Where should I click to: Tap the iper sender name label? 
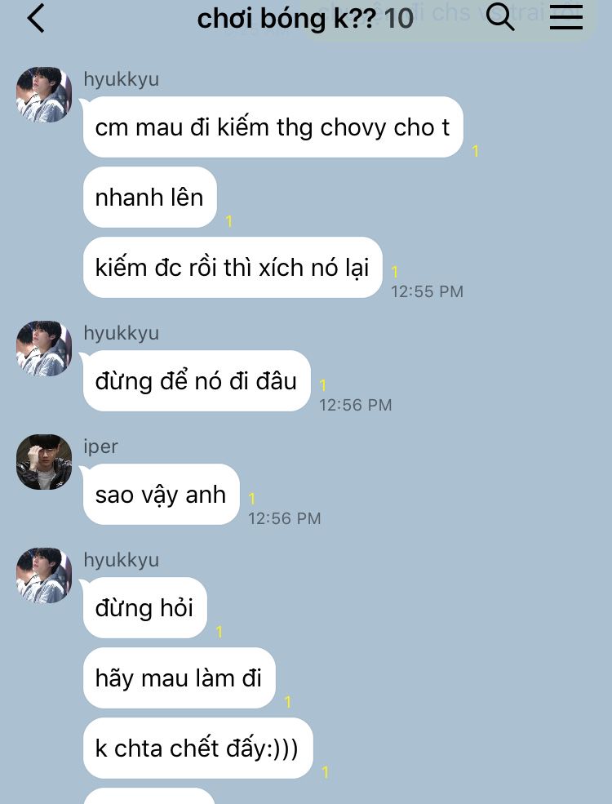point(101,446)
